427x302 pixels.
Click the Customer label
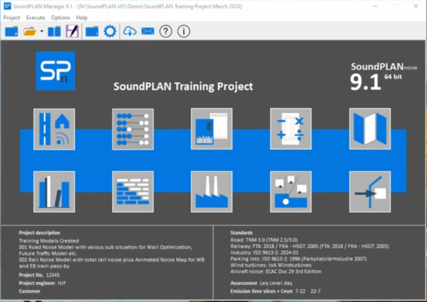coord(29,291)
